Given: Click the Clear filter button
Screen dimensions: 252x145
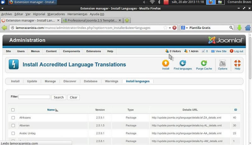Looking at the screenshot, I should pos(73,97).
